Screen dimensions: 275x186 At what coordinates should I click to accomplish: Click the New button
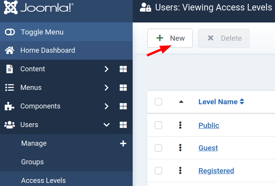pyautogui.click(x=170, y=38)
